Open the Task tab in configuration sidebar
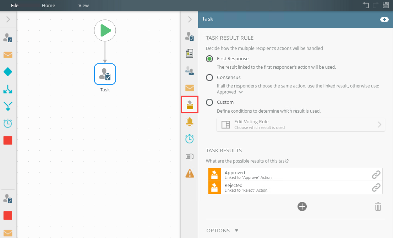This screenshot has width=393, height=238. coord(190,36)
